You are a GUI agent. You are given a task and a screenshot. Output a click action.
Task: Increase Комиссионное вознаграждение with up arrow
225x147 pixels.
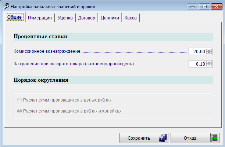tap(209, 50)
